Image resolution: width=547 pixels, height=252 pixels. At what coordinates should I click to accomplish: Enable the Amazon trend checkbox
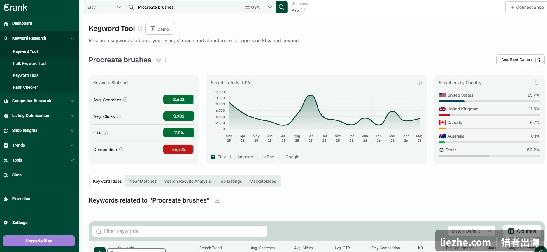(x=233, y=157)
